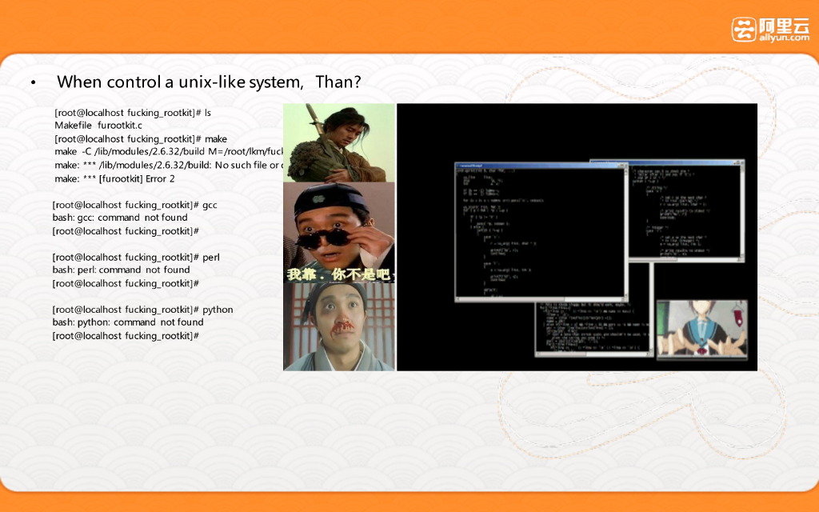819x512 pixels.
Task: Click the horizontal scrollbar of the large front code window
Action: tap(538, 299)
